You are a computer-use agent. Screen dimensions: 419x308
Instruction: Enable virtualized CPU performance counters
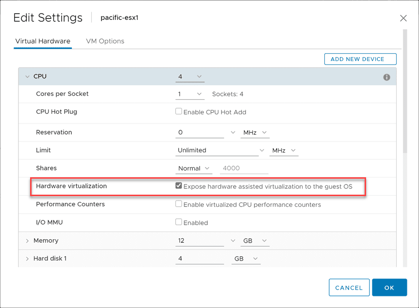point(179,204)
